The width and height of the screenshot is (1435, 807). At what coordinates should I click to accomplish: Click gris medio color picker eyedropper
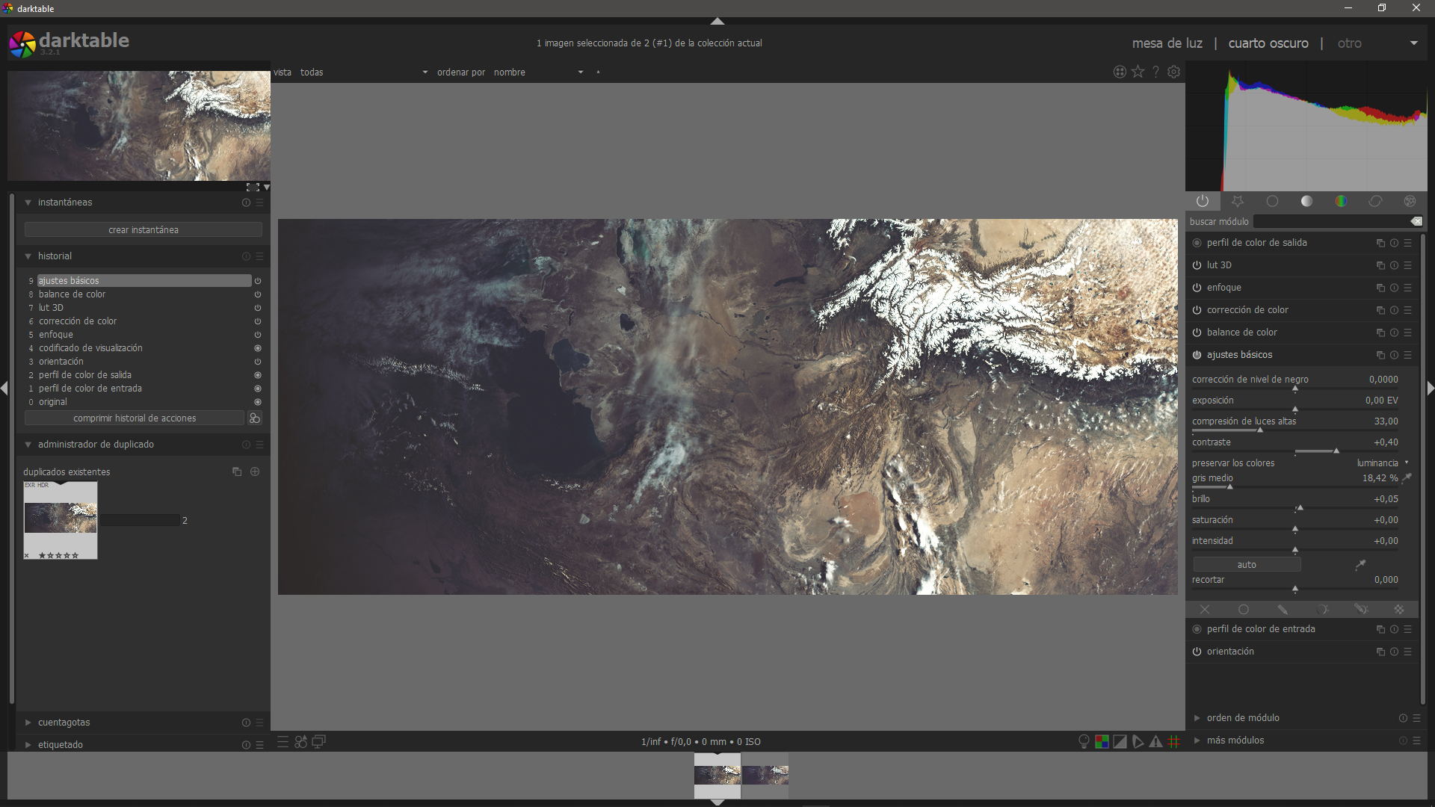click(1407, 477)
